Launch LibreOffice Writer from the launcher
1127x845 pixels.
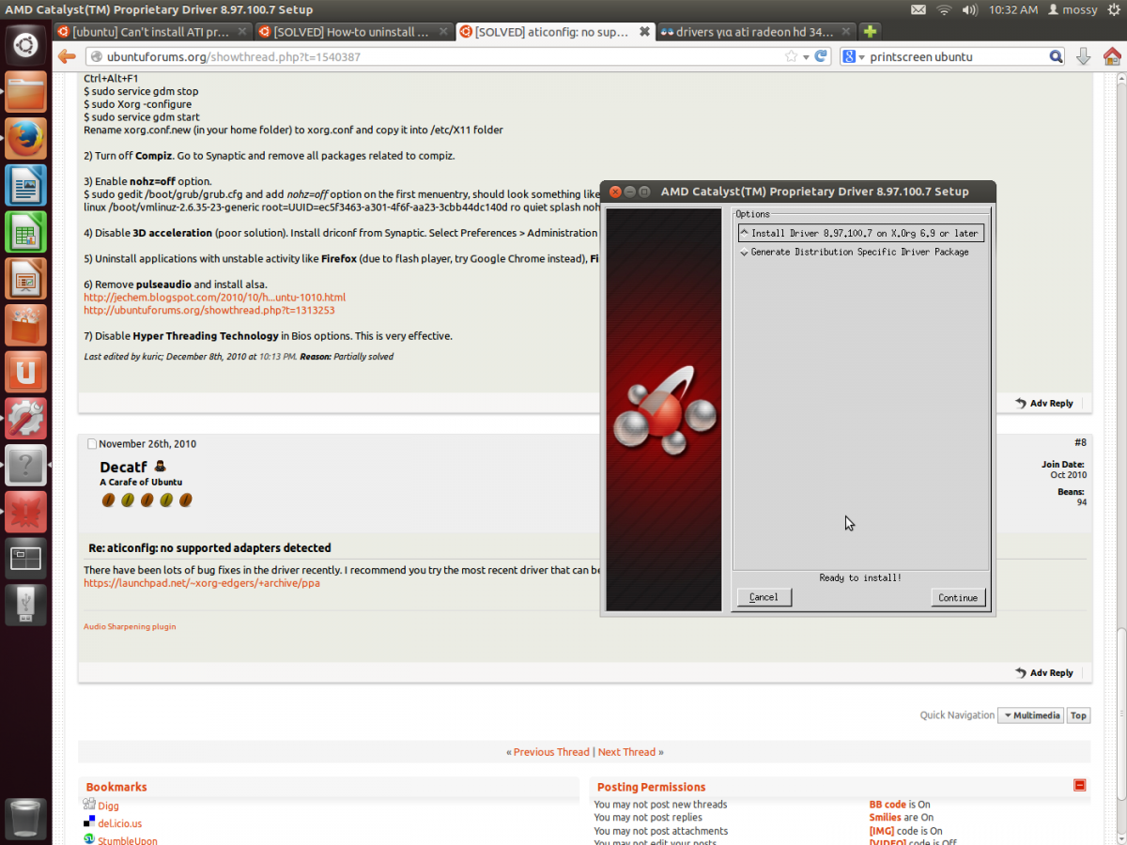tap(25, 185)
